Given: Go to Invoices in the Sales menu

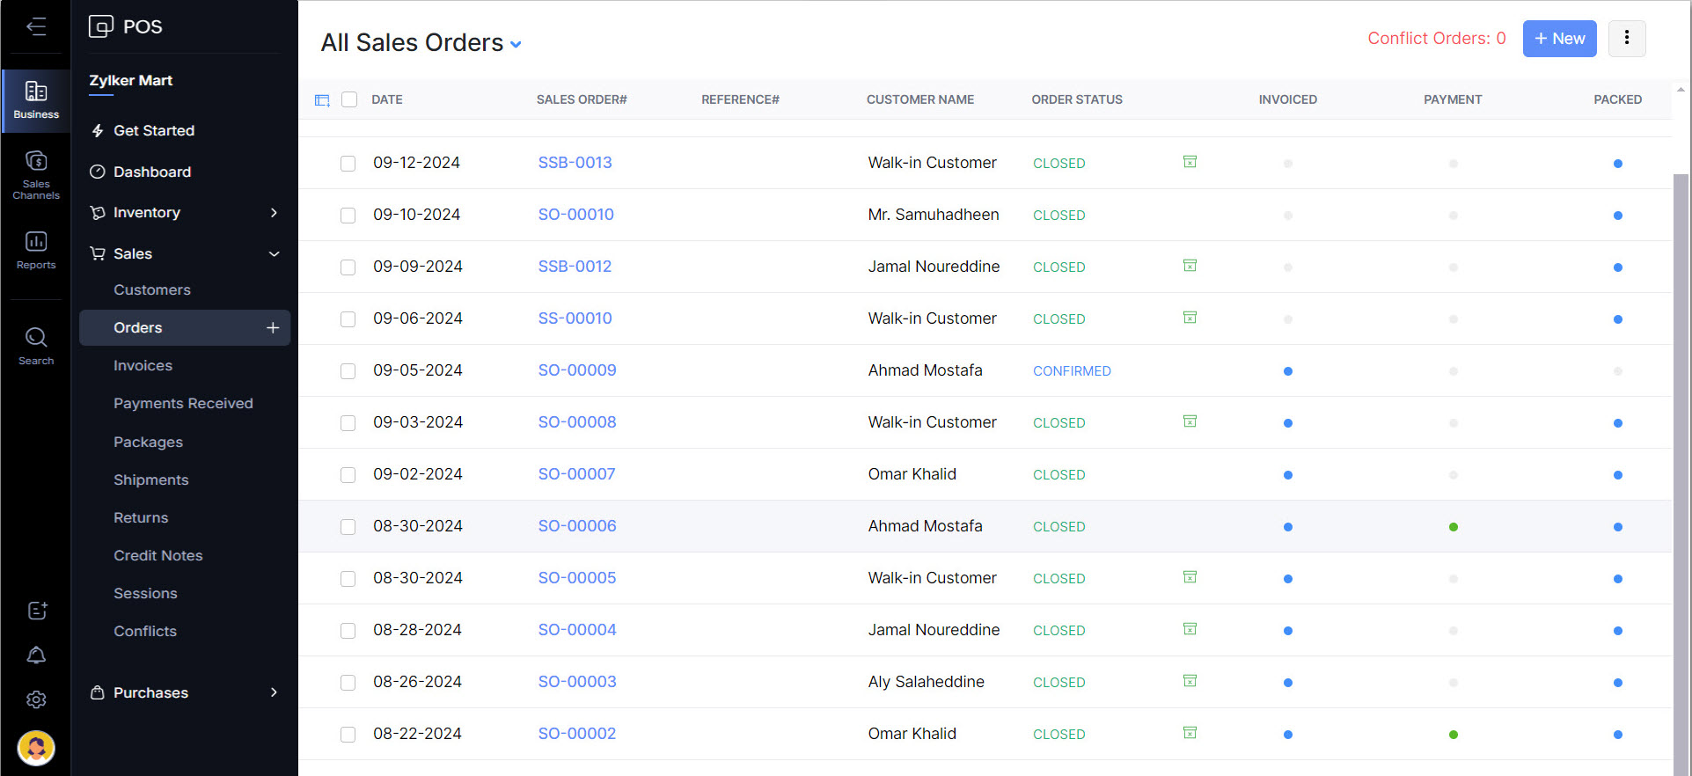Looking at the screenshot, I should (x=143, y=365).
